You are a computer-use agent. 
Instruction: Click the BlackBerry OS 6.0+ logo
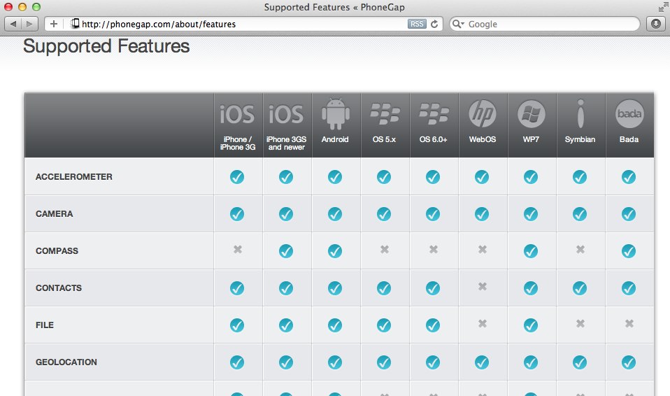coord(434,114)
